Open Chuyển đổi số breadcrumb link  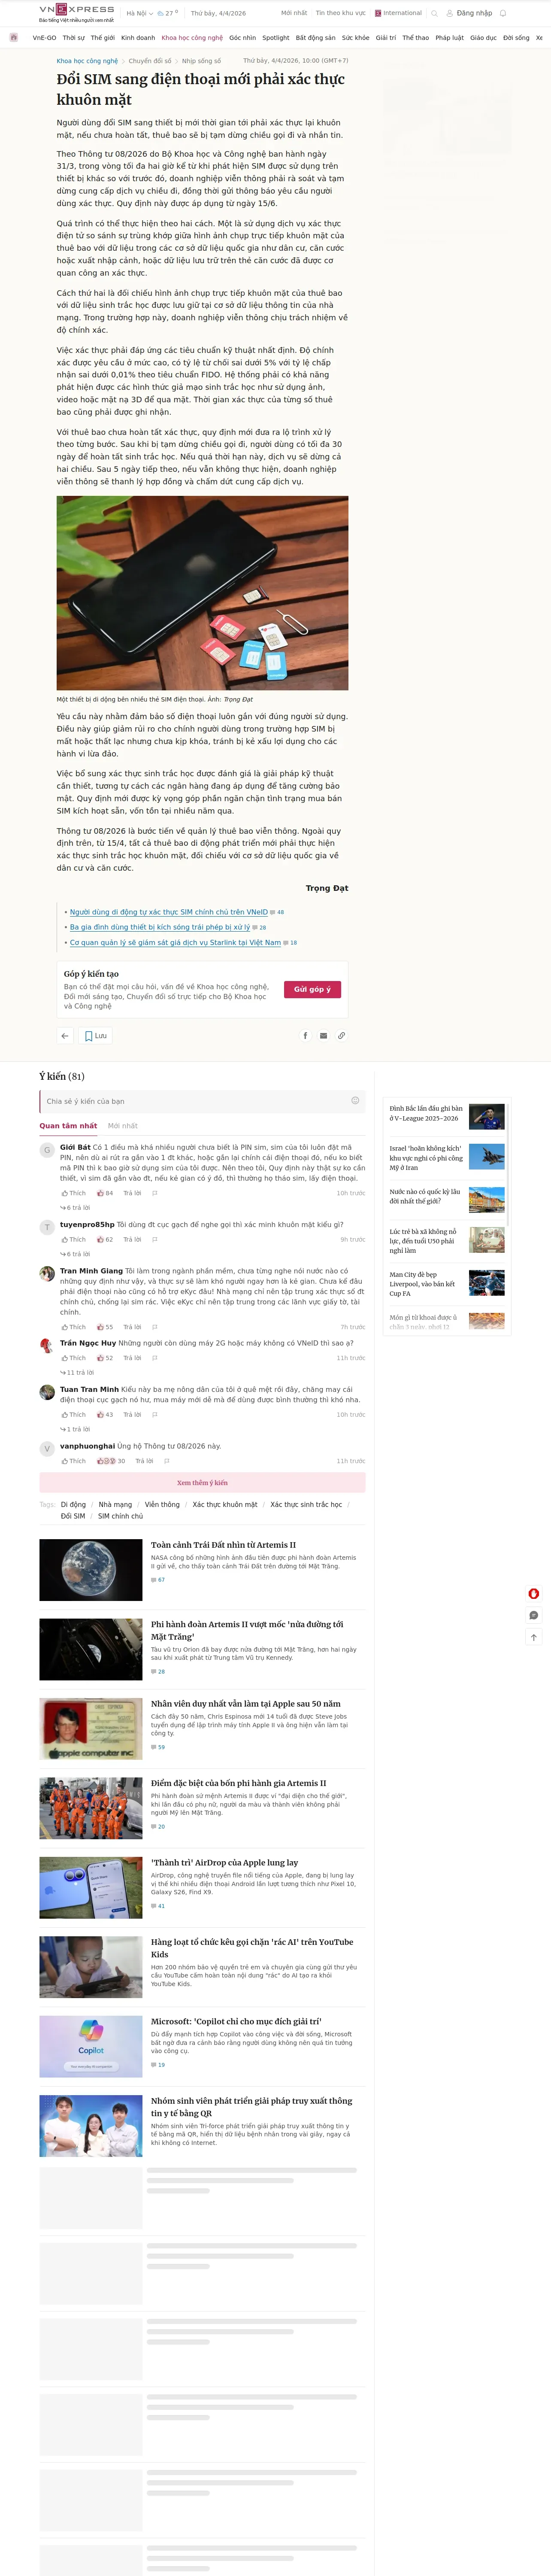[150, 61]
